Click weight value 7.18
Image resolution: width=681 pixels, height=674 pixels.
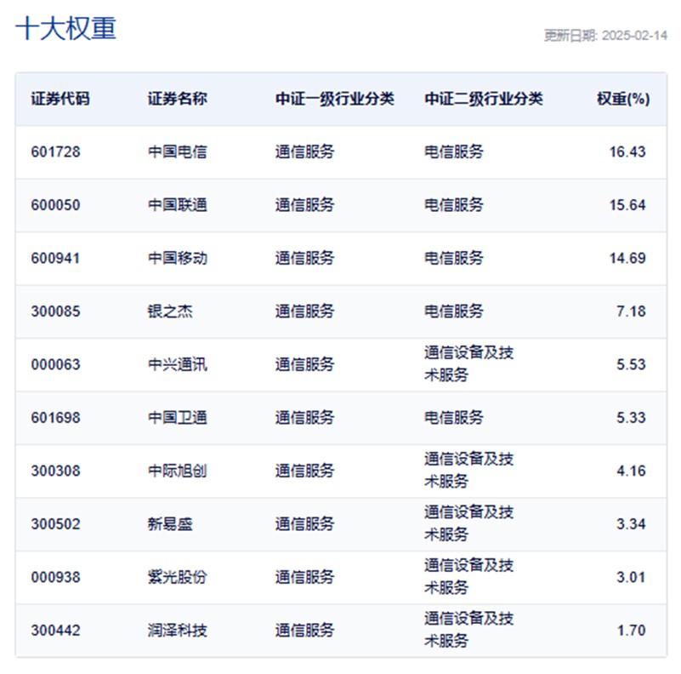coord(631,311)
